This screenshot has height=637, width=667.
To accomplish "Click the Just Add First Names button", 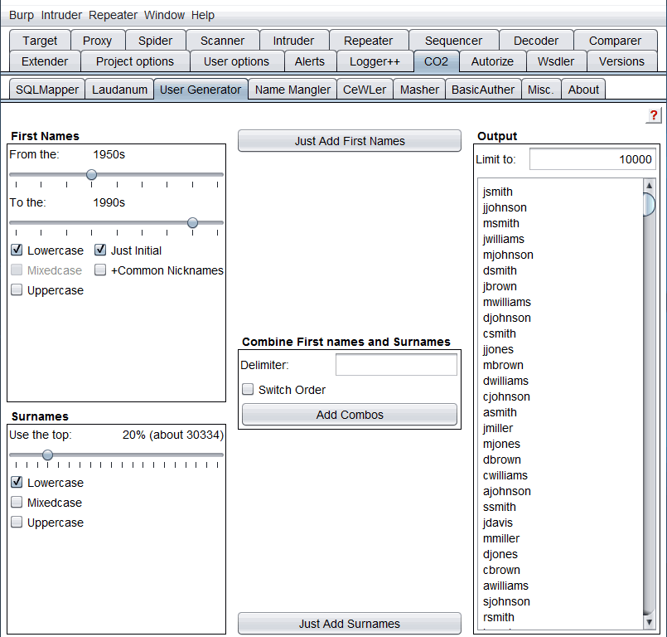I will [x=350, y=141].
